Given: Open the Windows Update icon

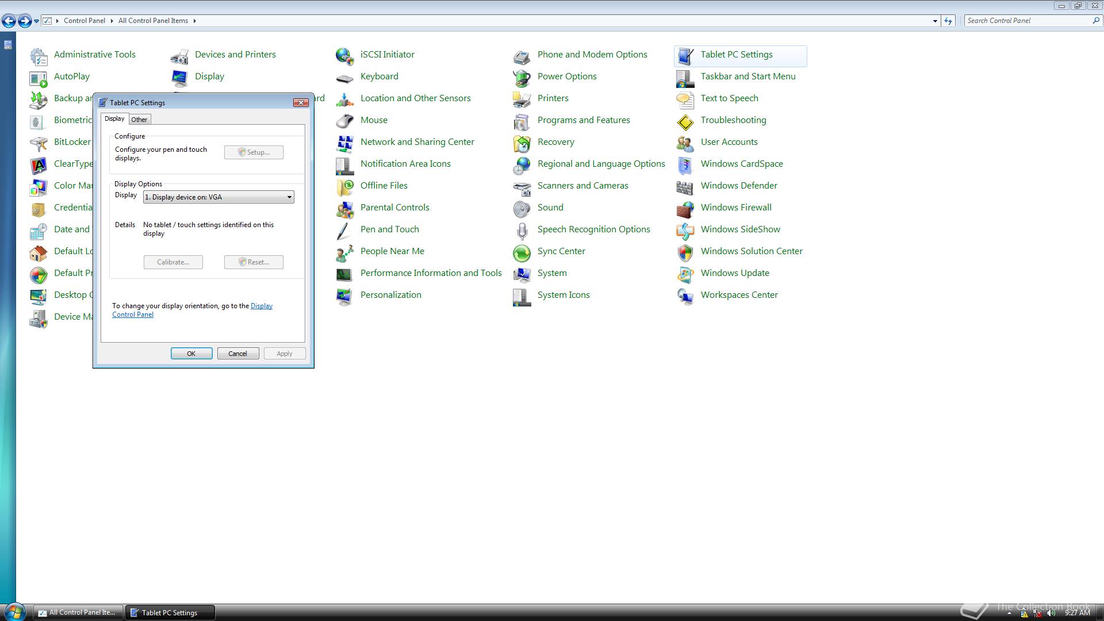Looking at the screenshot, I should coord(685,274).
